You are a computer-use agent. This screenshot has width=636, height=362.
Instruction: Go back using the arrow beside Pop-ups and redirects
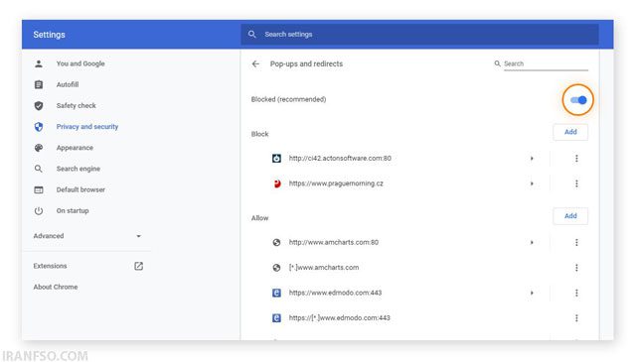click(255, 64)
